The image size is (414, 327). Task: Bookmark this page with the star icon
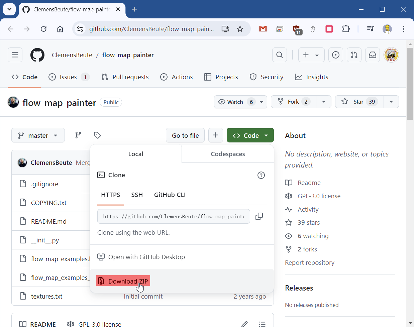click(x=240, y=29)
